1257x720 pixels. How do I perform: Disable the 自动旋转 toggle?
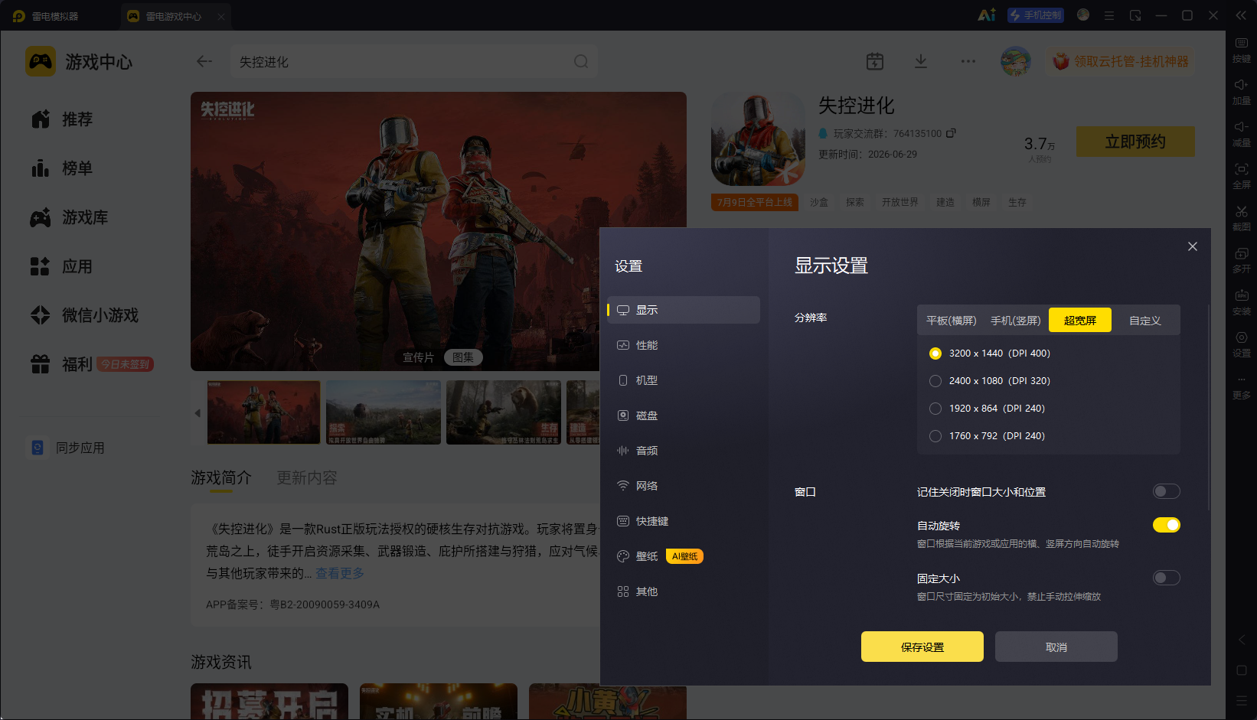(x=1166, y=525)
